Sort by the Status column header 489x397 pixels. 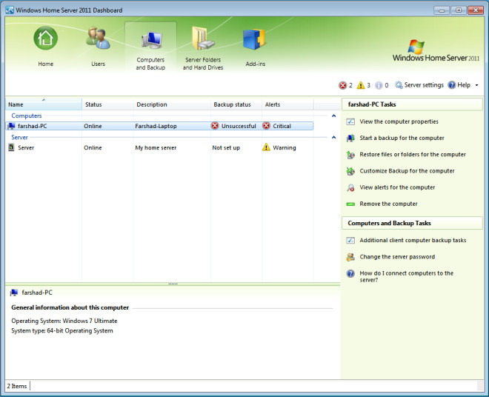click(107, 104)
